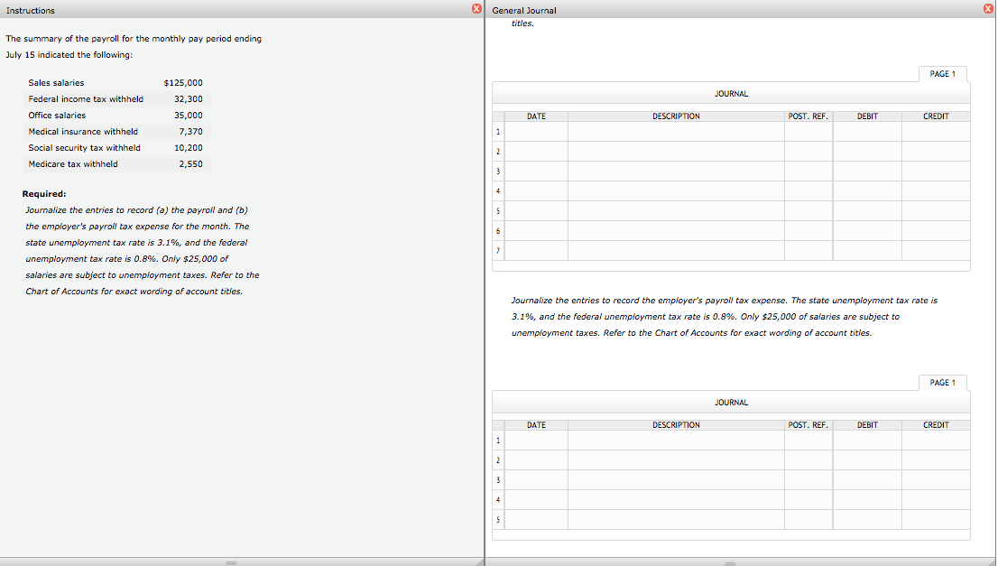This screenshot has height=566, width=998.
Task: Click the upper journal row 6 description cell
Action: coord(676,230)
